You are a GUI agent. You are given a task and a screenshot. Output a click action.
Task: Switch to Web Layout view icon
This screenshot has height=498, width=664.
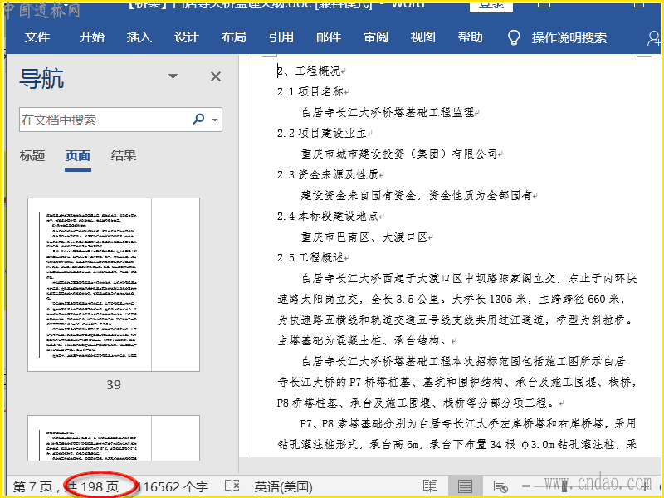click(500, 486)
